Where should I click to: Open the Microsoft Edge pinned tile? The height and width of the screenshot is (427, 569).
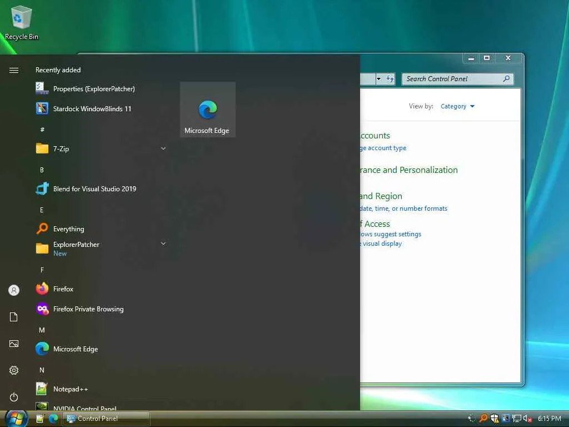[x=208, y=110]
